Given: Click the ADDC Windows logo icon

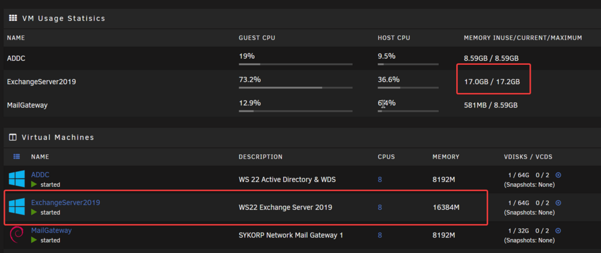Looking at the screenshot, I should point(16,179).
